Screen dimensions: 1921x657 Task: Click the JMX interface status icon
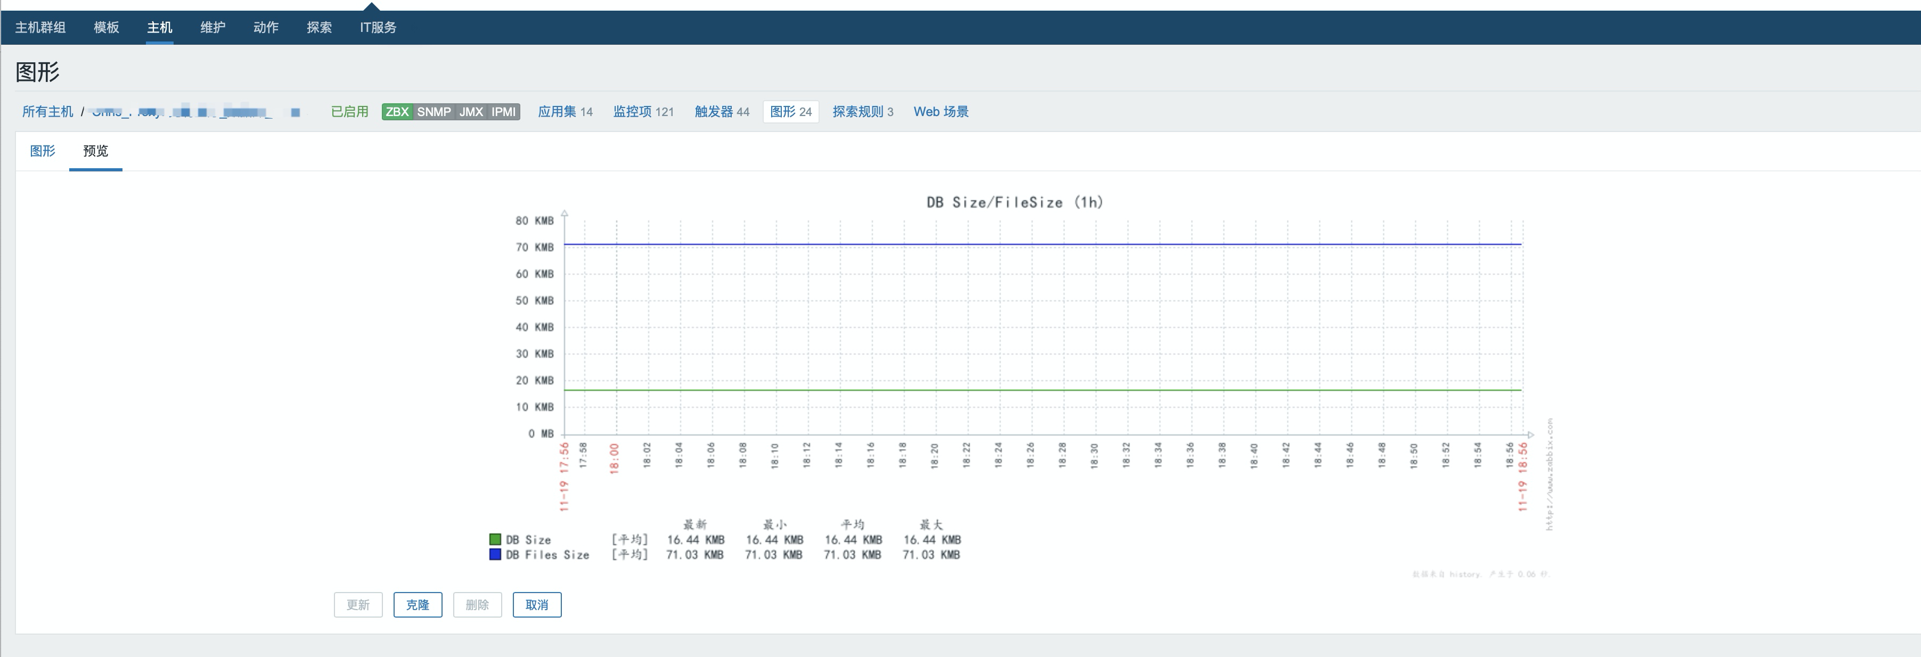coord(470,112)
